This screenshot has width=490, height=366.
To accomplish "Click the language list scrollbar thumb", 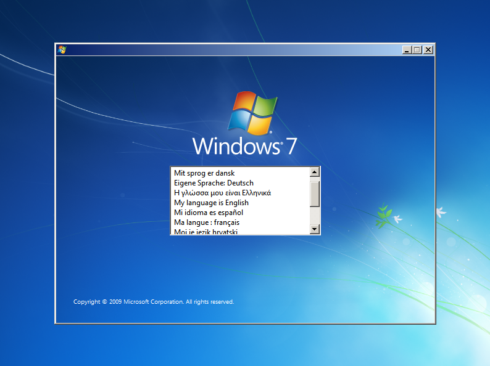I will 314,194.
